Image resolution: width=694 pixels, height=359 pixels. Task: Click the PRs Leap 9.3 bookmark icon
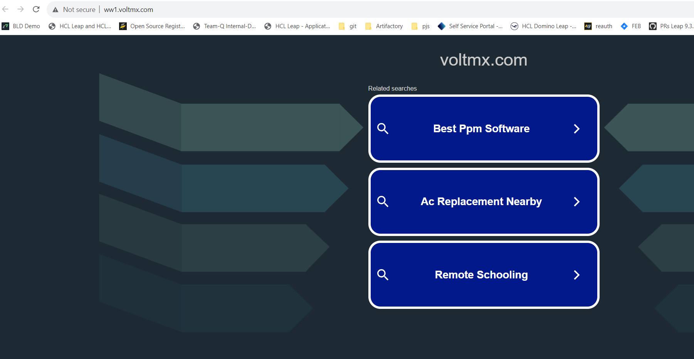653,26
